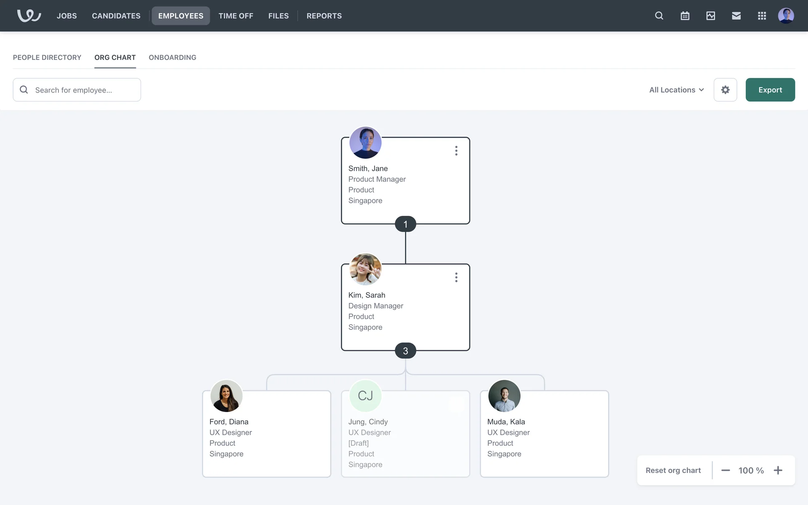Zoom out with the minus button
808x505 pixels.
pos(726,470)
